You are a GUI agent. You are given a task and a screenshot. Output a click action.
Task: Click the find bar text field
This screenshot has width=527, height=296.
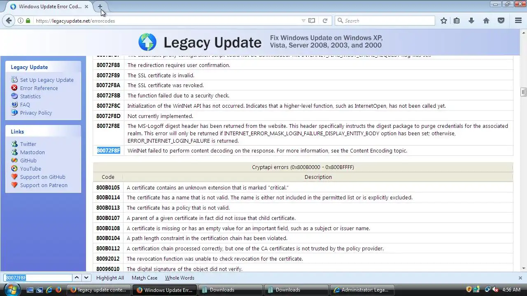point(38,278)
